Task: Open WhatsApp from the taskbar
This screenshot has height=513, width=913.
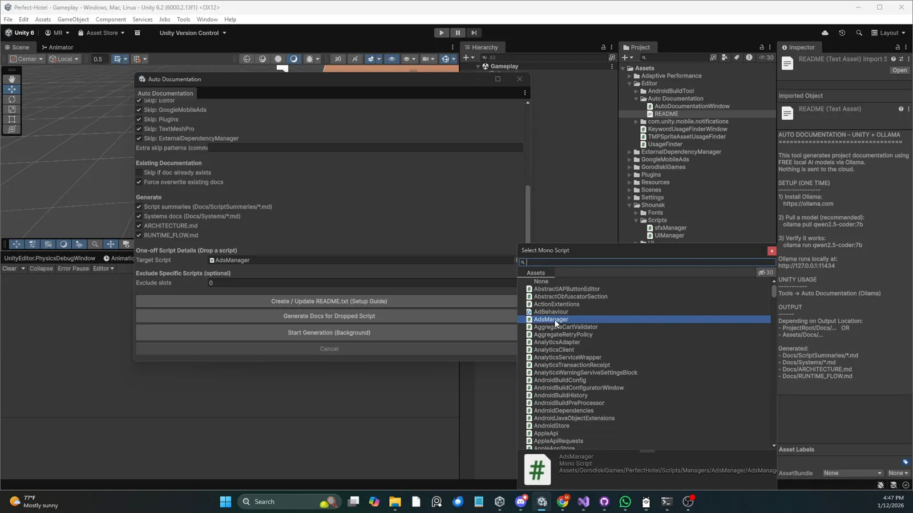Action: coord(625,502)
